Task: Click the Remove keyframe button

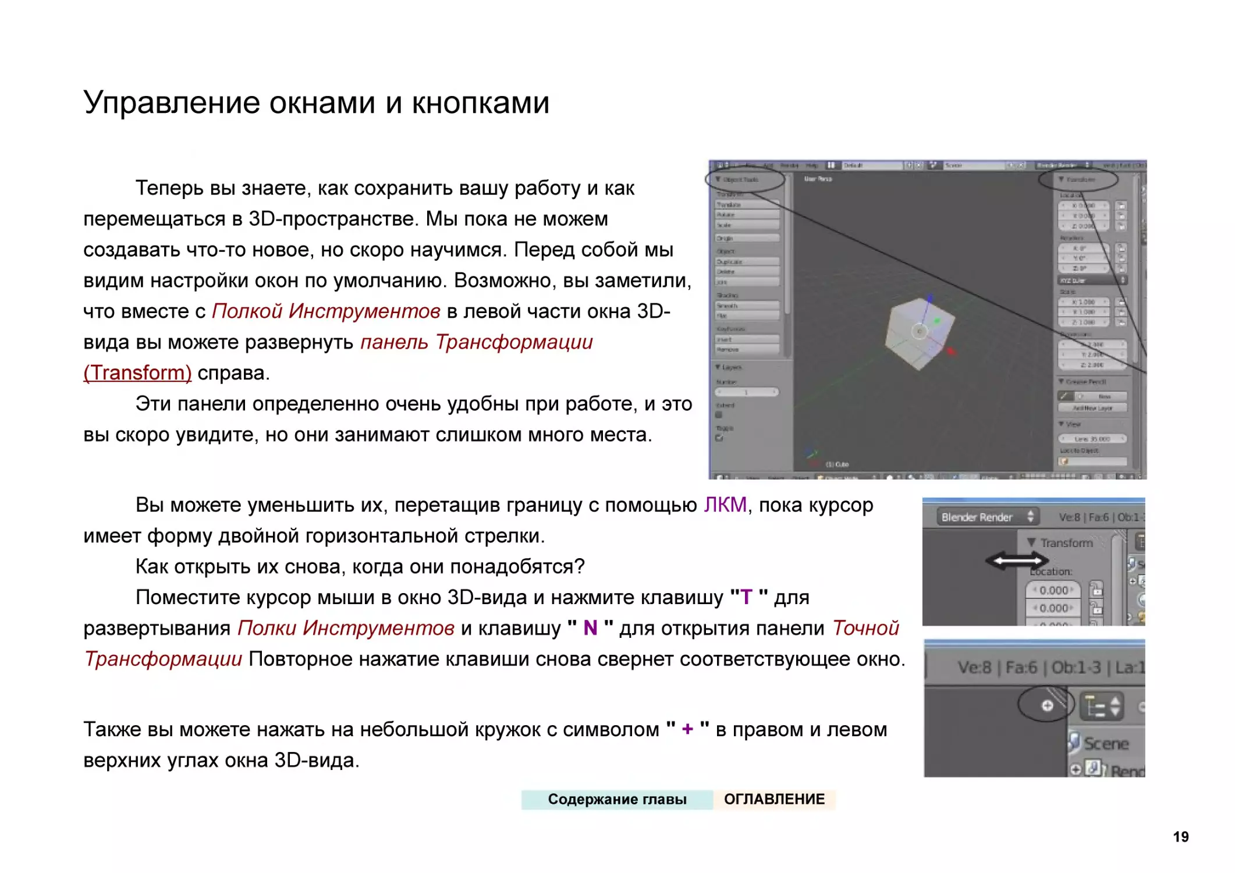Action: [x=747, y=349]
